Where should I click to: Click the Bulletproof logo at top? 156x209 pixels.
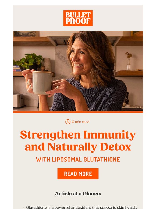78,18
